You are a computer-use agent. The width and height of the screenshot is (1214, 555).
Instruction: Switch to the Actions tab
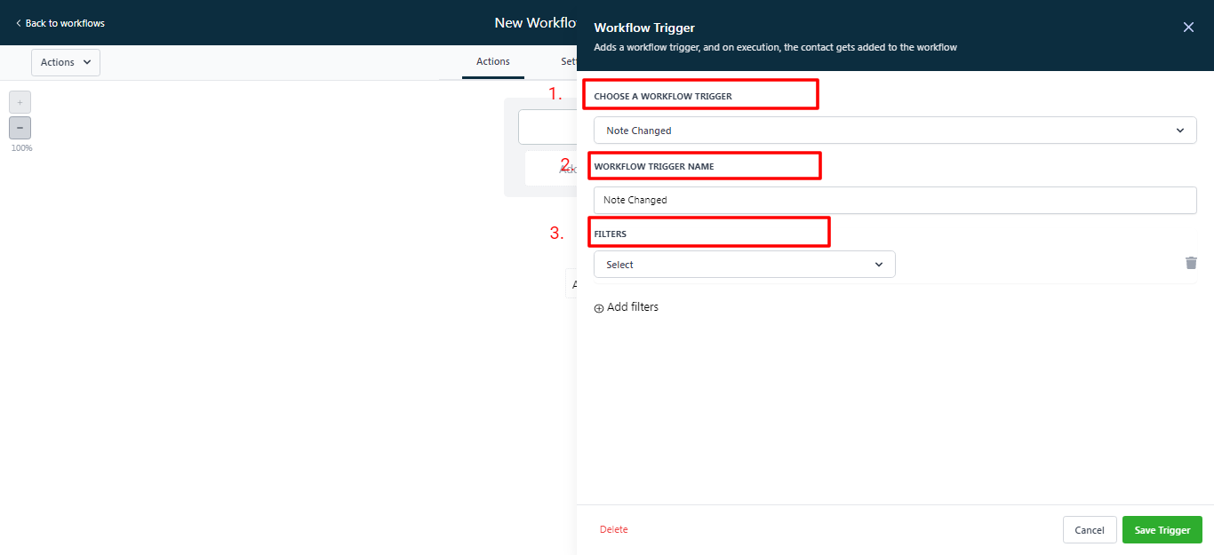(x=492, y=62)
